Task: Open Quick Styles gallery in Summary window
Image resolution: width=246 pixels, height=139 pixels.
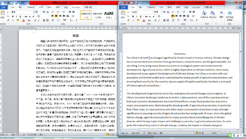Action: point(204,15)
